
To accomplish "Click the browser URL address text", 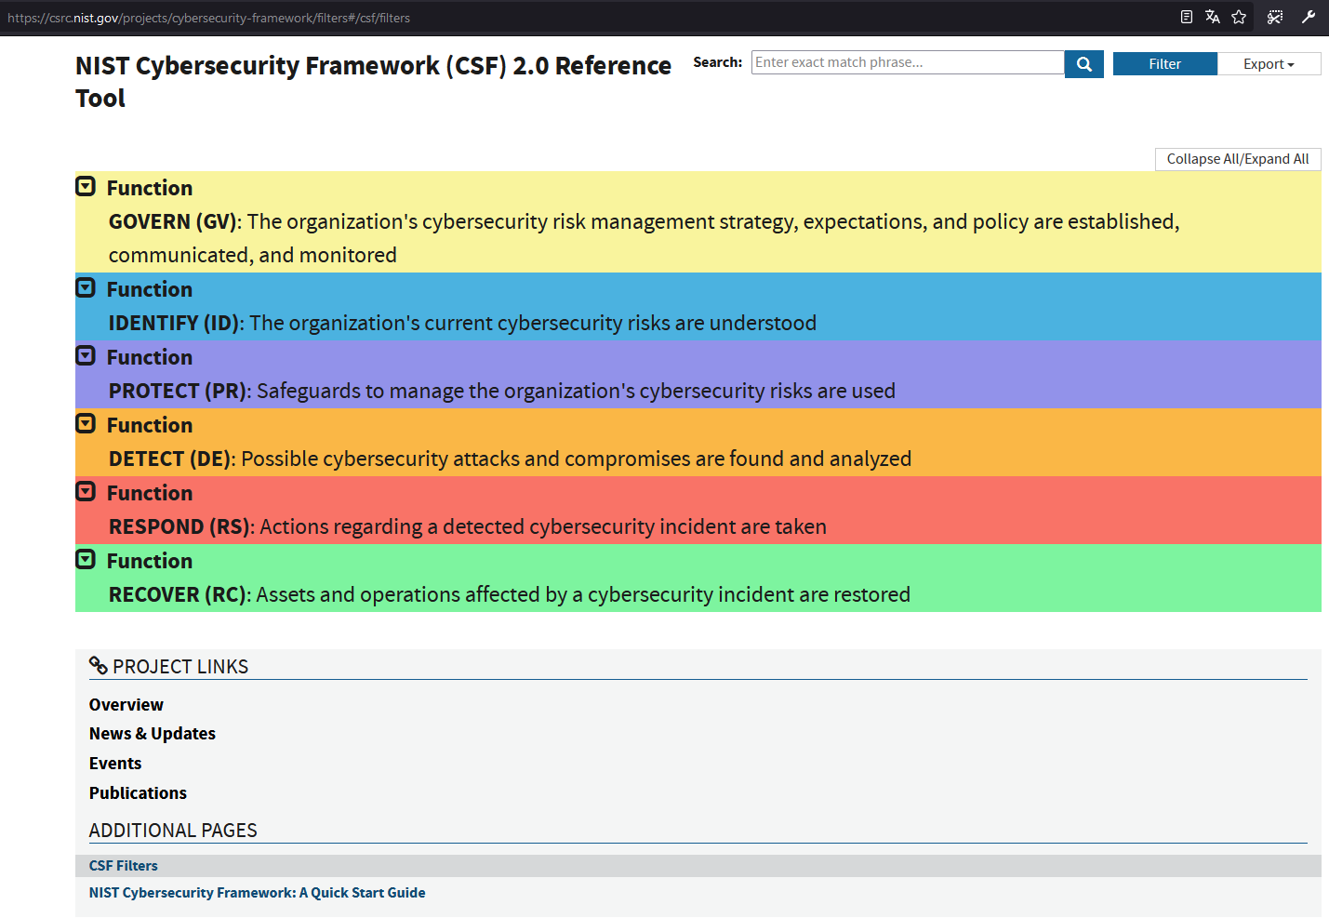I will 209,18.
